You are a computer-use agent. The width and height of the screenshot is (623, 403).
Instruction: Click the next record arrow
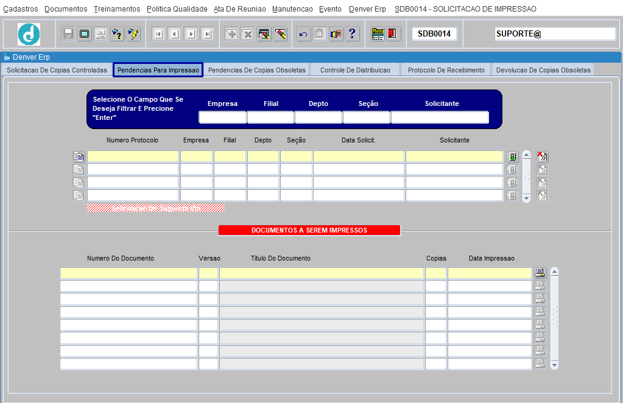point(191,34)
